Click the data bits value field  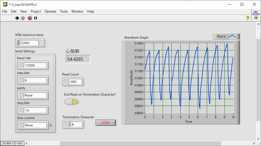[x=35, y=80]
